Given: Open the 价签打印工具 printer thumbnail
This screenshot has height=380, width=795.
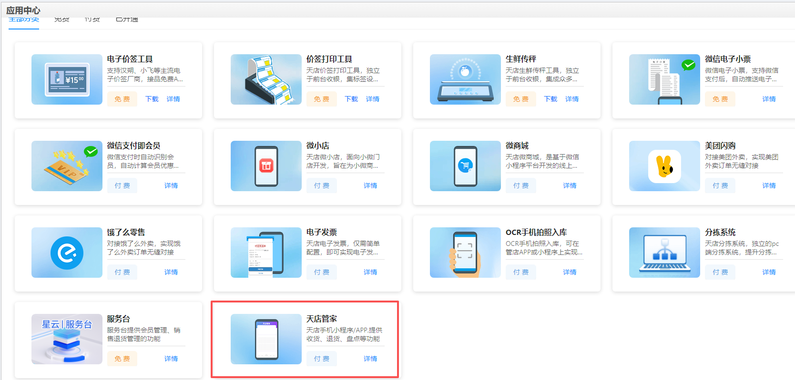Looking at the screenshot, I should [266, 79].
